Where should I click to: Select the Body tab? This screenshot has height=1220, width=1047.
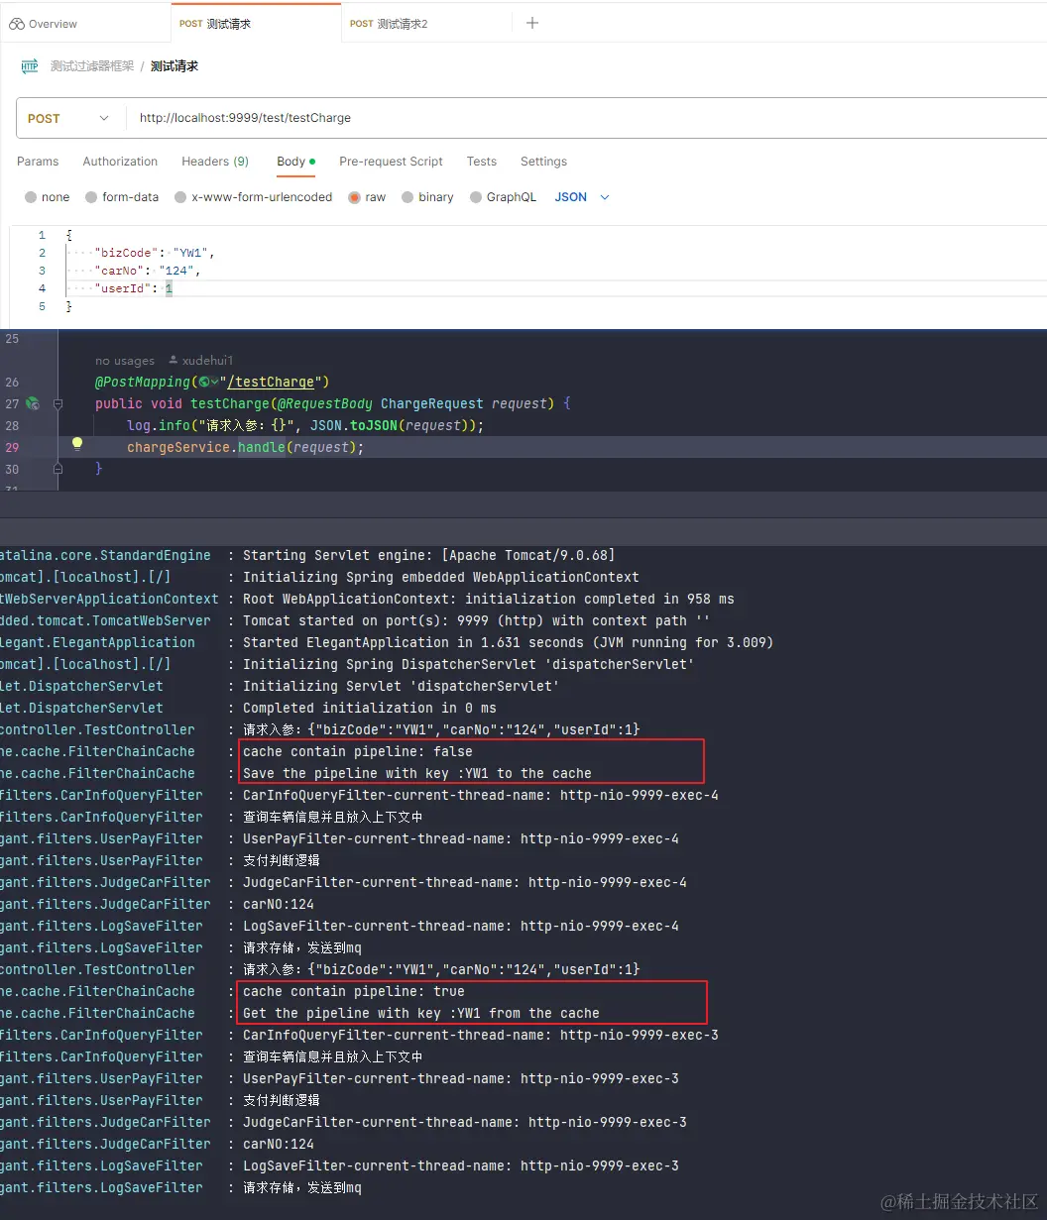[295, 162]
